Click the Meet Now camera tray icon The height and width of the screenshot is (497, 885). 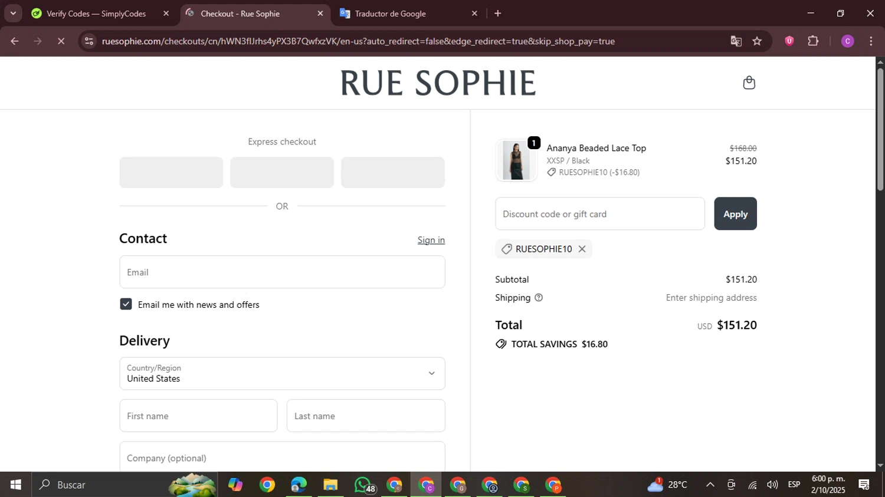731,485
